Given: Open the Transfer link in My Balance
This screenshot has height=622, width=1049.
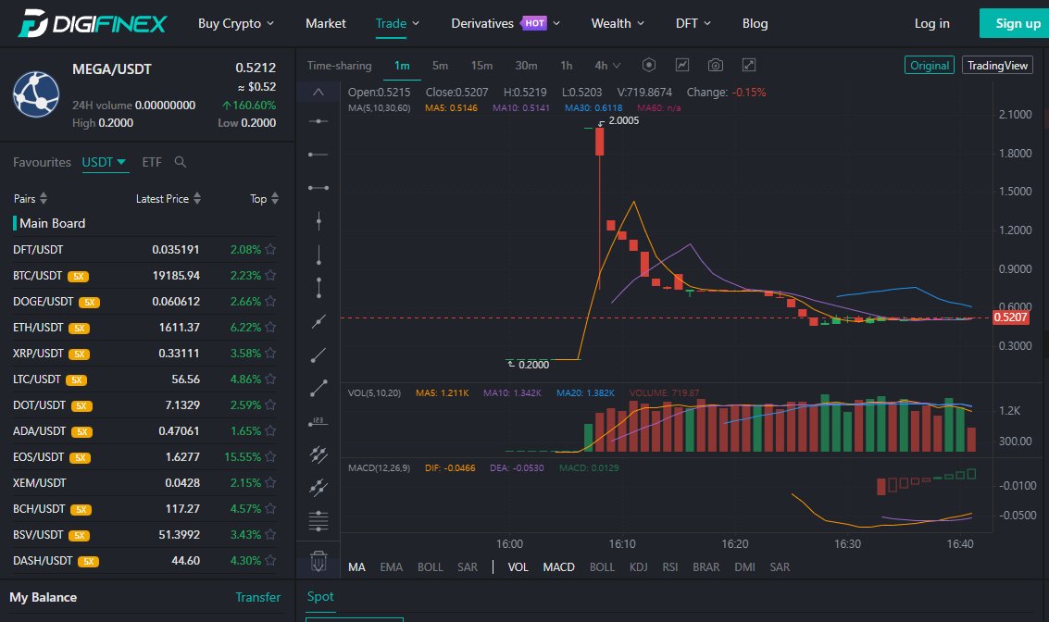Looking at the screenshot, I should (x=257, y=597).
